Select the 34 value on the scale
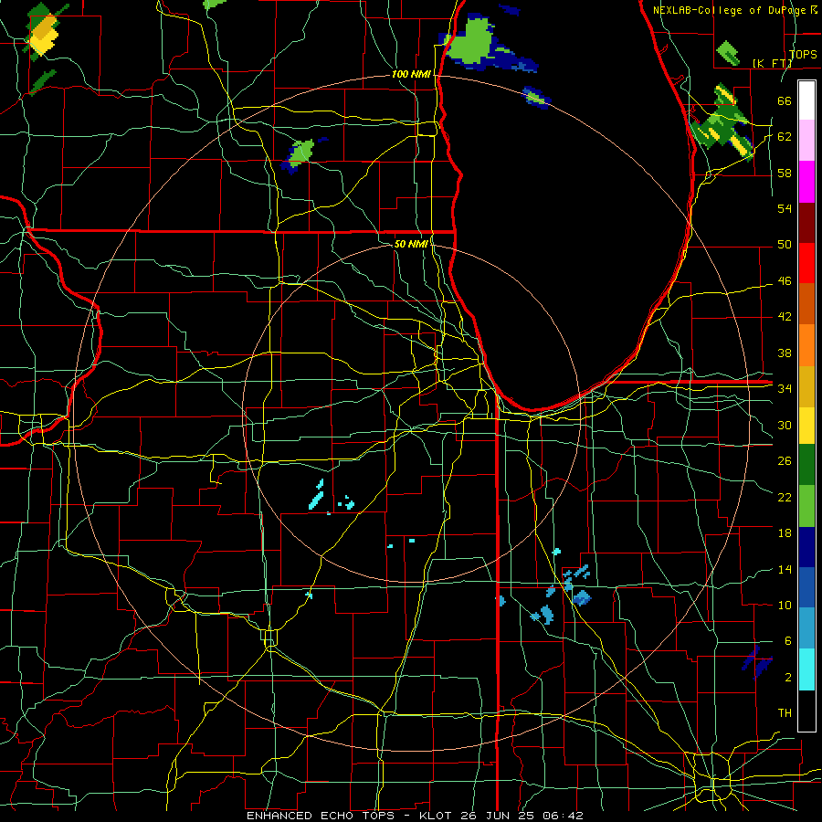This screenshot has height=822, width=822. pos(785,389)
